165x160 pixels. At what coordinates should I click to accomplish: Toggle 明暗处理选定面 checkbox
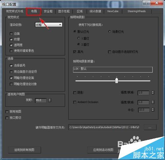coord(11,78)
